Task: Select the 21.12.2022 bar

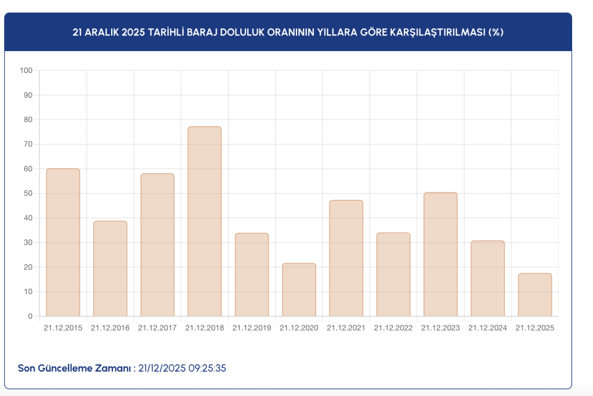Action: click(x=393, y=274)
